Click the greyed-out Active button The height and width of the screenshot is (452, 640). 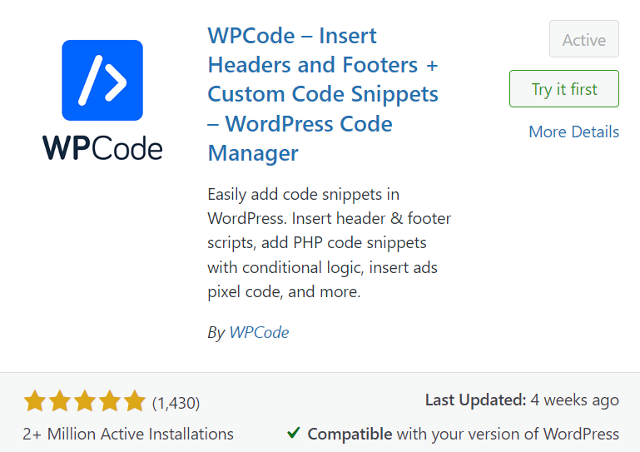[584, 40]
